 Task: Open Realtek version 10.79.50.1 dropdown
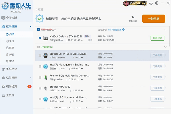[82, 80]
